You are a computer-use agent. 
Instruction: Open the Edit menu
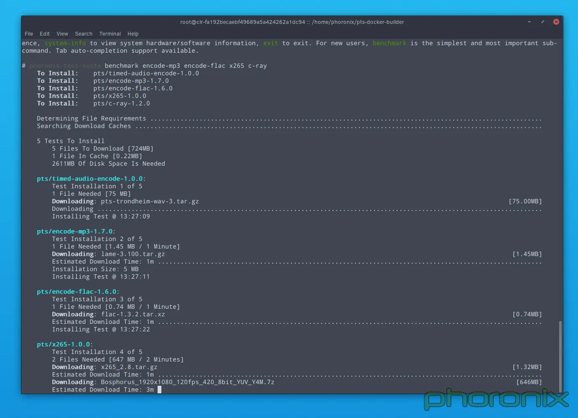pos(44,34)
